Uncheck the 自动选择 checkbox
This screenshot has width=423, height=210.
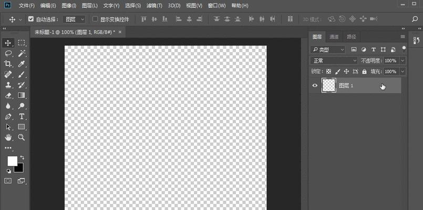point(31,19)
